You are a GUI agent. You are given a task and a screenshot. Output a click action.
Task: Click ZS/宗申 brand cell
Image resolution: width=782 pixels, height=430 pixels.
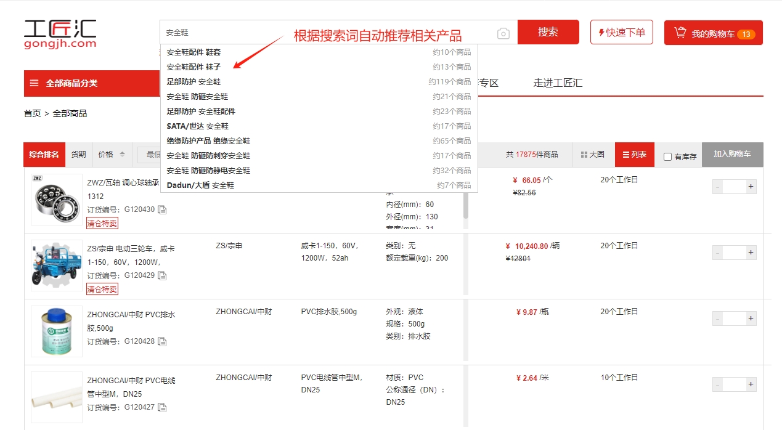tap(229, 246)
